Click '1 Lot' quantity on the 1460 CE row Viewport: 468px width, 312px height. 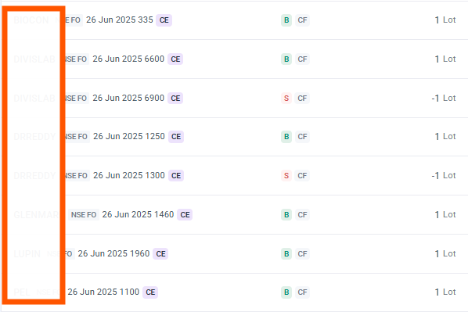coord(445,215)
